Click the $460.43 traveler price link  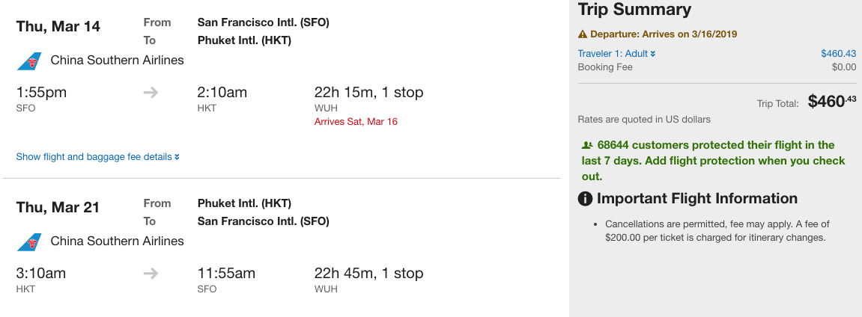pyautogui.click(x=838, y=54)
